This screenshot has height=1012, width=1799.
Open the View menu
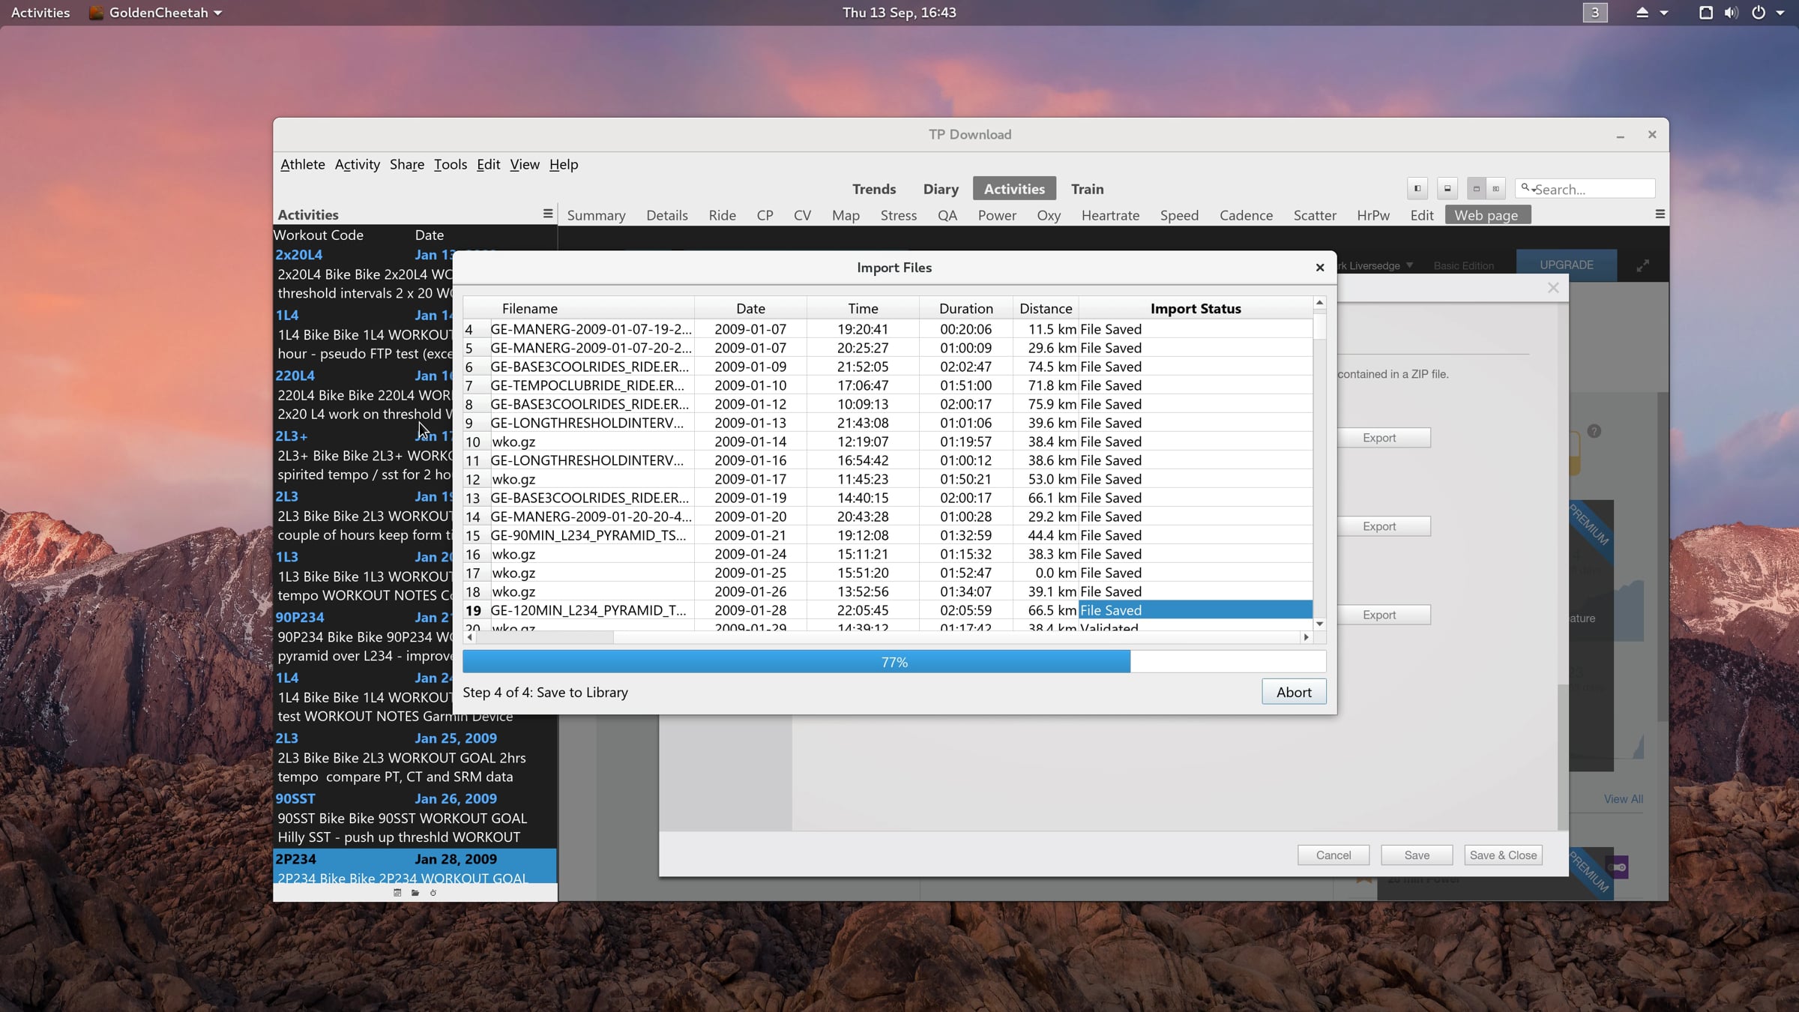[525, 164]
